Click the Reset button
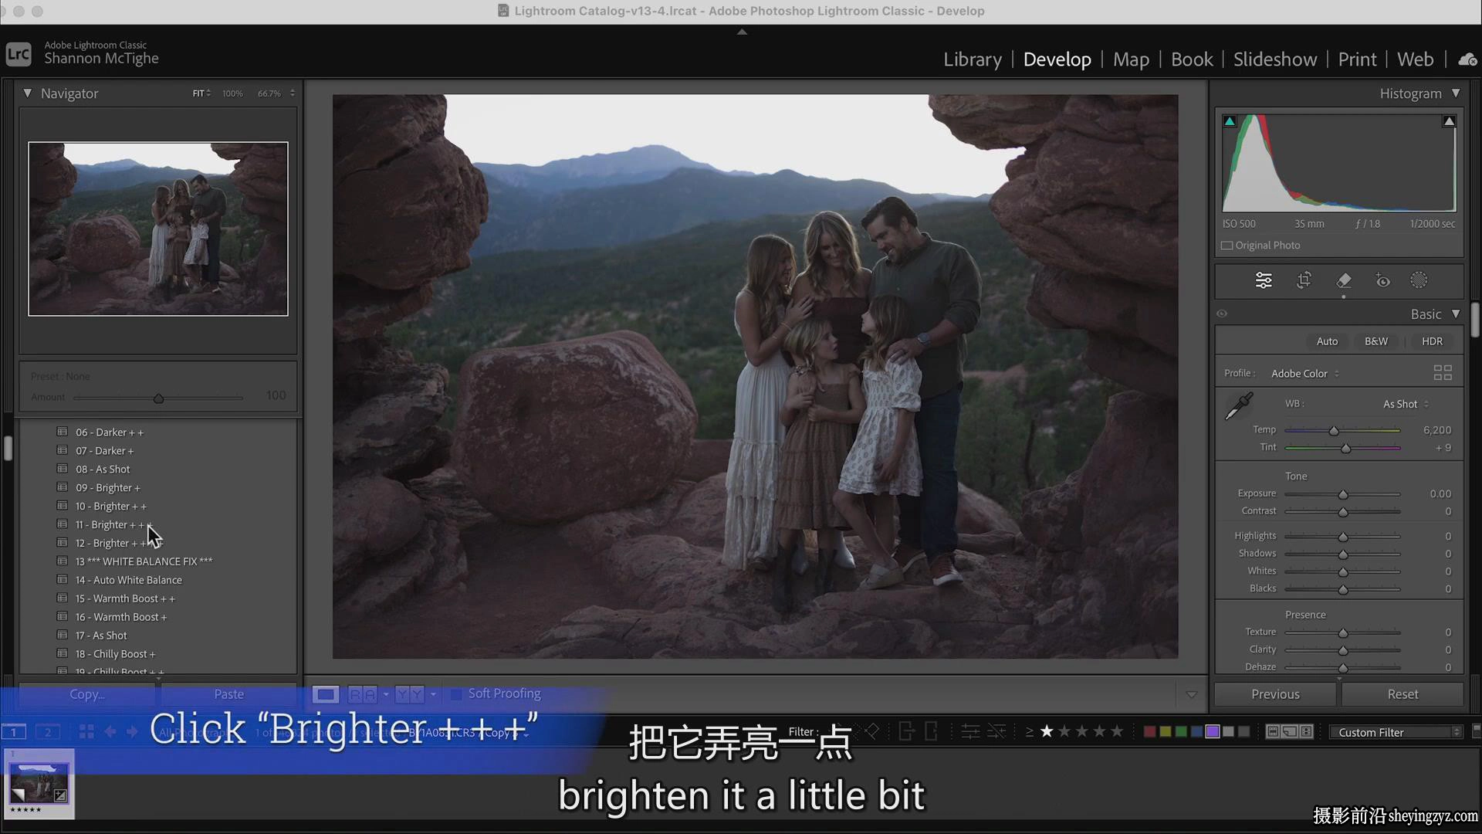The height and width of the screenshot is (834, 1482). coord(1402,694)
